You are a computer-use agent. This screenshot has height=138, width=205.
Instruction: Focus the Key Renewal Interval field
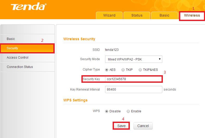tap(133, 89)
